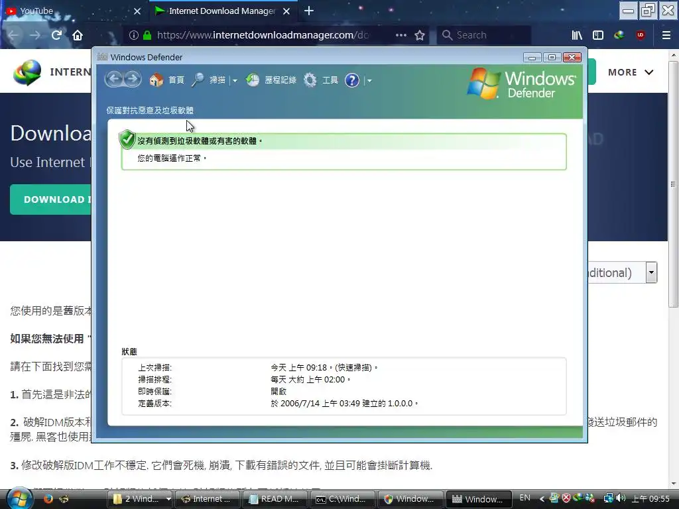The width and height of the screenshot is (679, 509).
Task: Click the browser Search field
Action: (484, 35)
